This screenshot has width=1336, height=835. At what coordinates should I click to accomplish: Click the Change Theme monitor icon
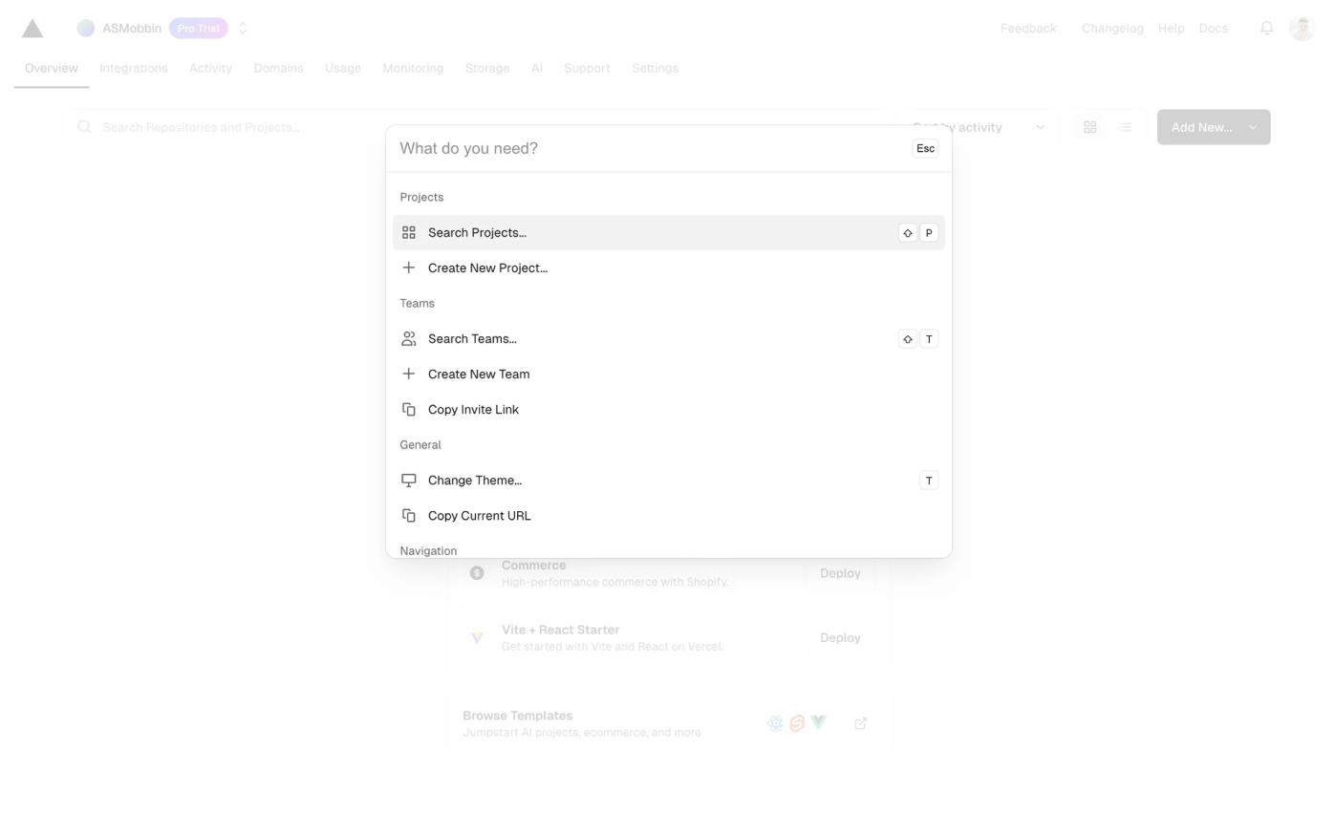click(409, 480)
